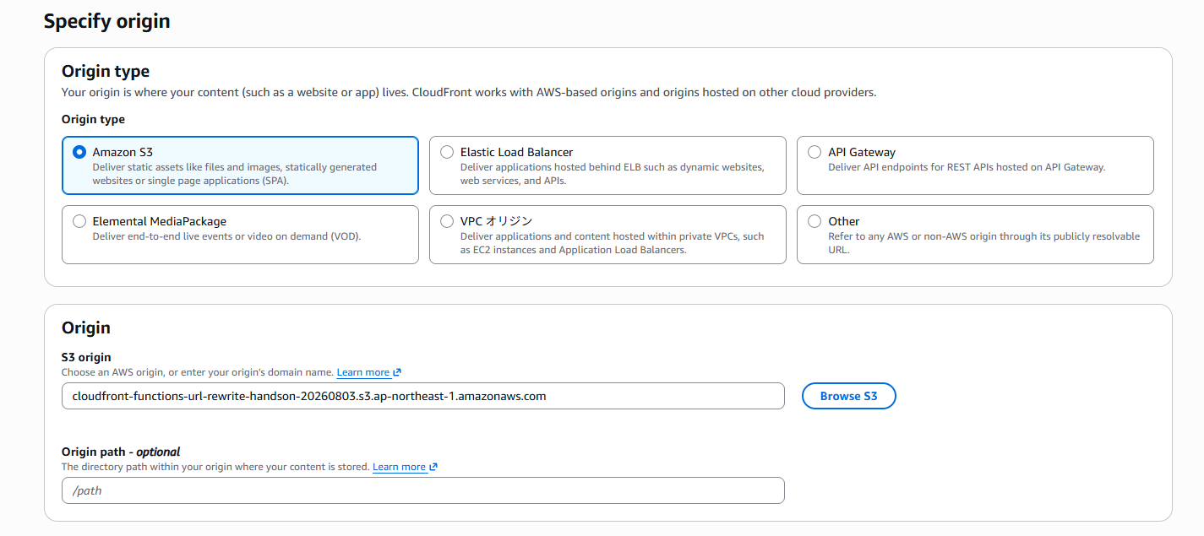Click the Other option's publicly resolvable URL description
1204x536 pixels.
click(984, 243)
